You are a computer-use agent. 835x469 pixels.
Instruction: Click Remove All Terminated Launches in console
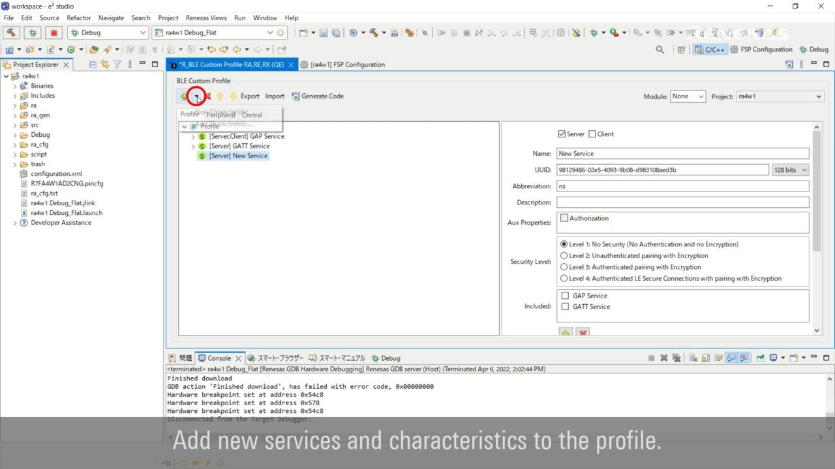point(676,358)
